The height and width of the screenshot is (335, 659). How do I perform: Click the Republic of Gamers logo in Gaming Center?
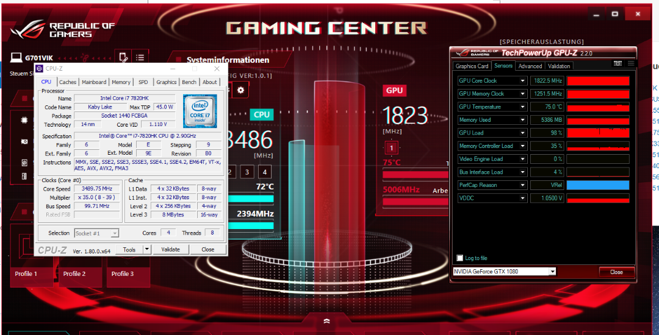pos(62,30)
